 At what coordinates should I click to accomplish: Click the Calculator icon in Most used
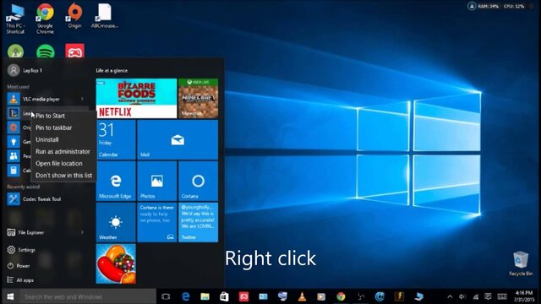[x=14, y=171]
